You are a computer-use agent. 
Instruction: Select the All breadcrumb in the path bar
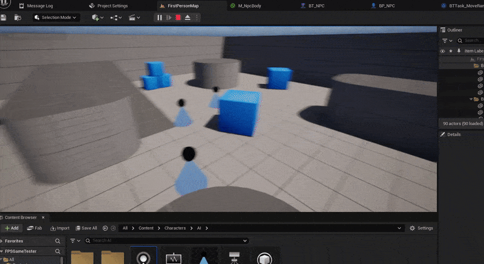125,228
